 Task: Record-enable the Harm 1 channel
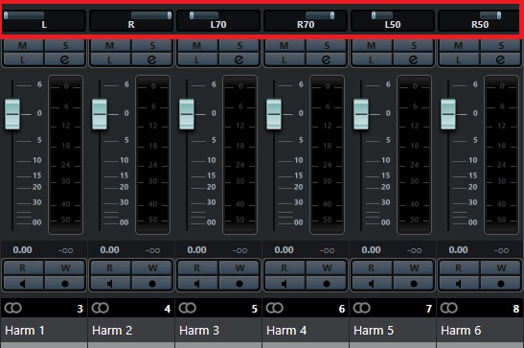pos(64,284)
